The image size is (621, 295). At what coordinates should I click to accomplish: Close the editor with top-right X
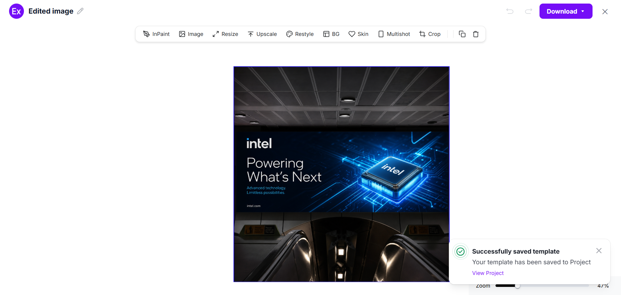point(605,12)
